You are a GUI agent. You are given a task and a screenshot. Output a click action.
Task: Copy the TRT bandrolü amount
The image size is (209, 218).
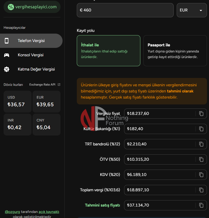[201, 144]
